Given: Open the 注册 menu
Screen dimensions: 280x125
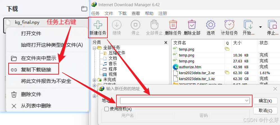Looking at the screenshot, I should tap(163, 13).
